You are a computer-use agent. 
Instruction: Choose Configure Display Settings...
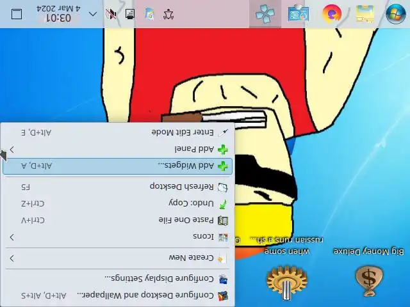pos(117,279)
